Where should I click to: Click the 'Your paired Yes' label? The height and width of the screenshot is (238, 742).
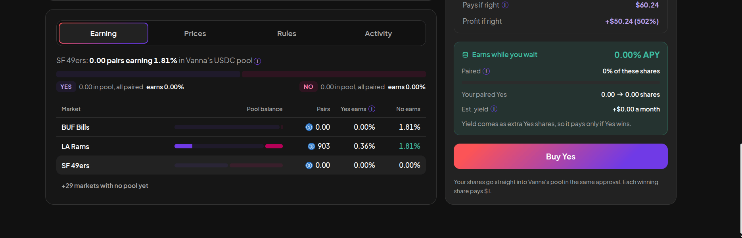(x=484, y=94)
